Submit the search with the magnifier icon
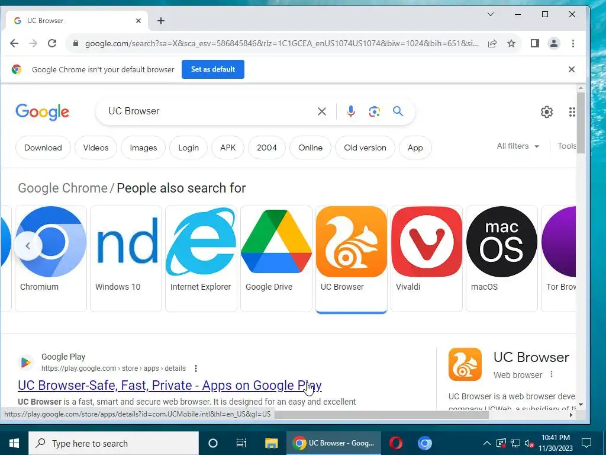This screenshot has height=455, width=606. [398, 111]
